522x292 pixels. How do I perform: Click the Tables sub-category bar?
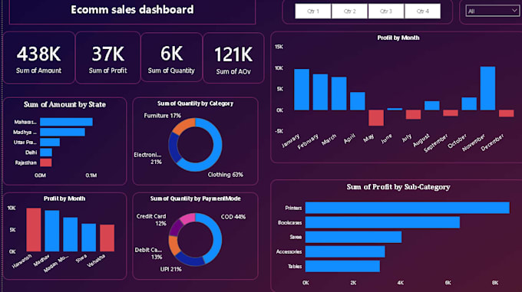342,266
